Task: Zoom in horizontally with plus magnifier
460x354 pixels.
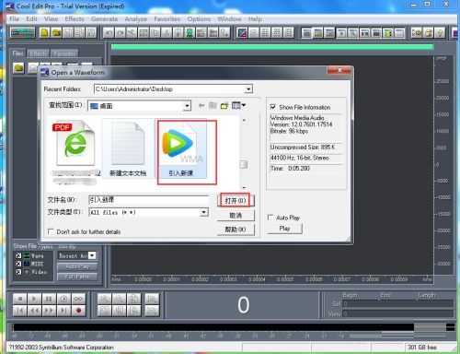Action: click(x=105, y=299)
